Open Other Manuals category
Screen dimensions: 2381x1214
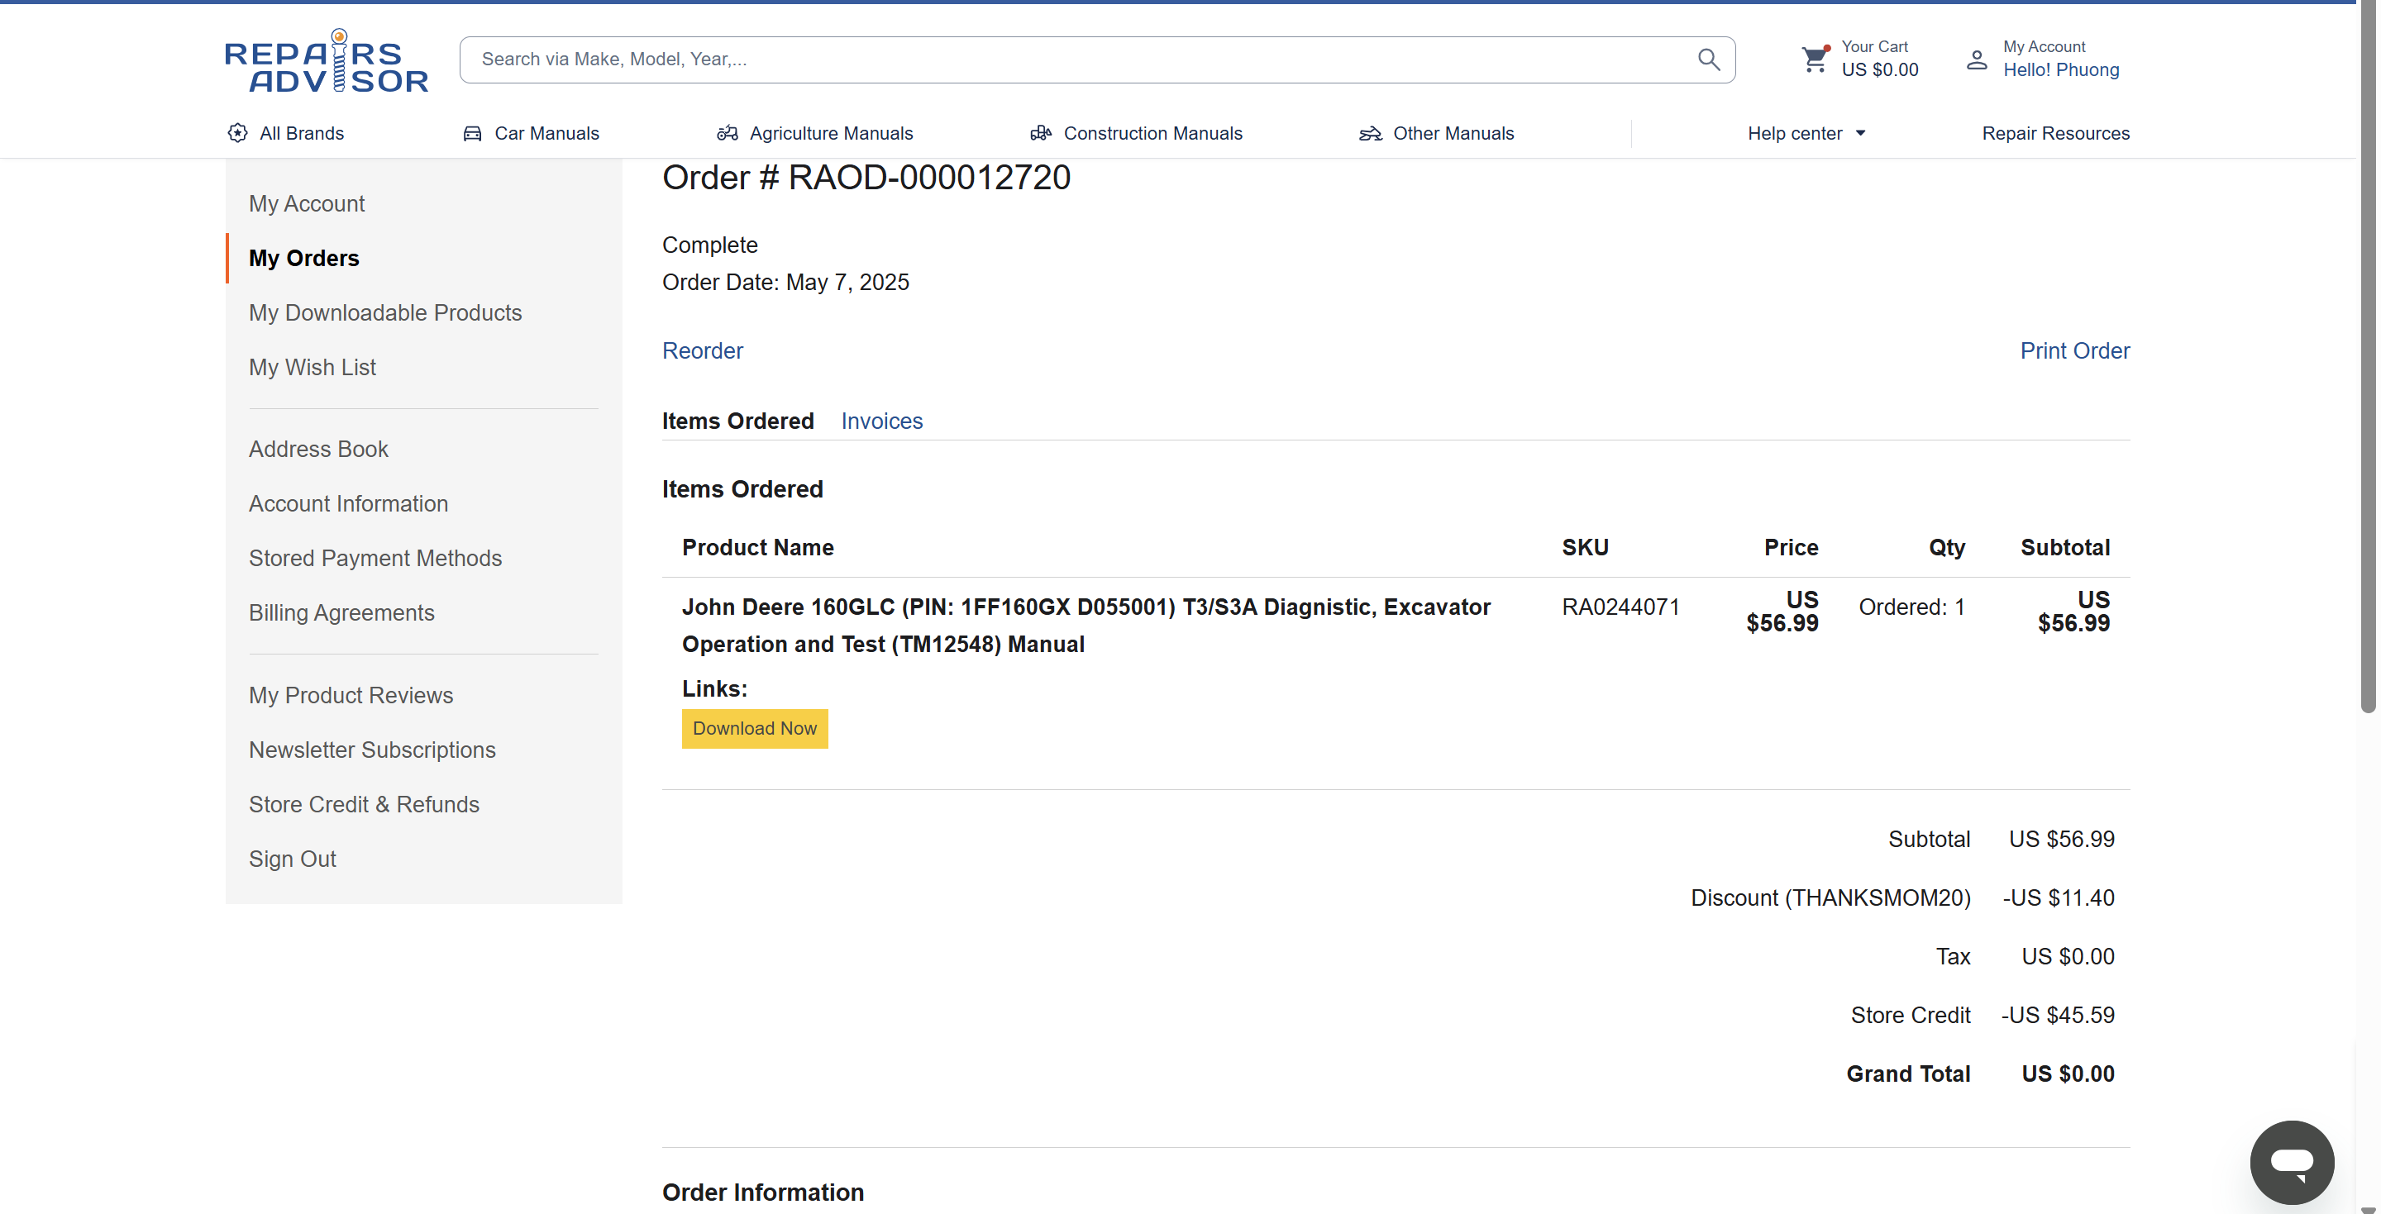click(1436, 133)
